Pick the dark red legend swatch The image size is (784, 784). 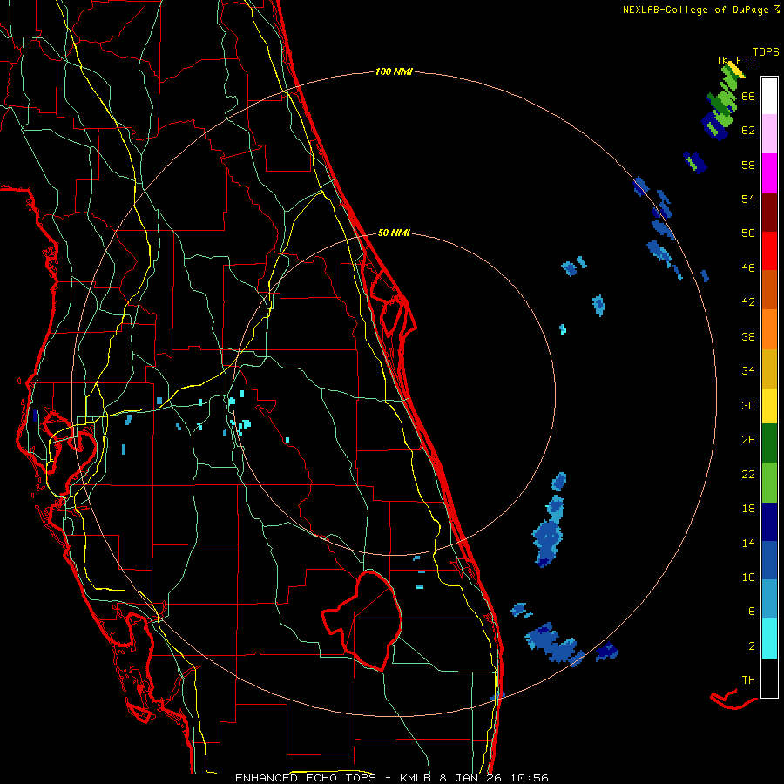(769, 213)
